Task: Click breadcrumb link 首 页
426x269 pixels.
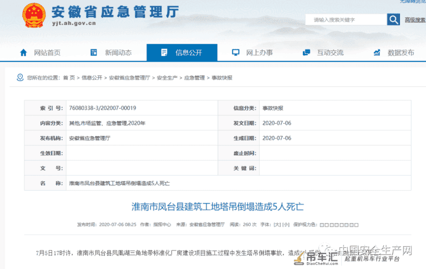Action: click(x=69, y=78)
